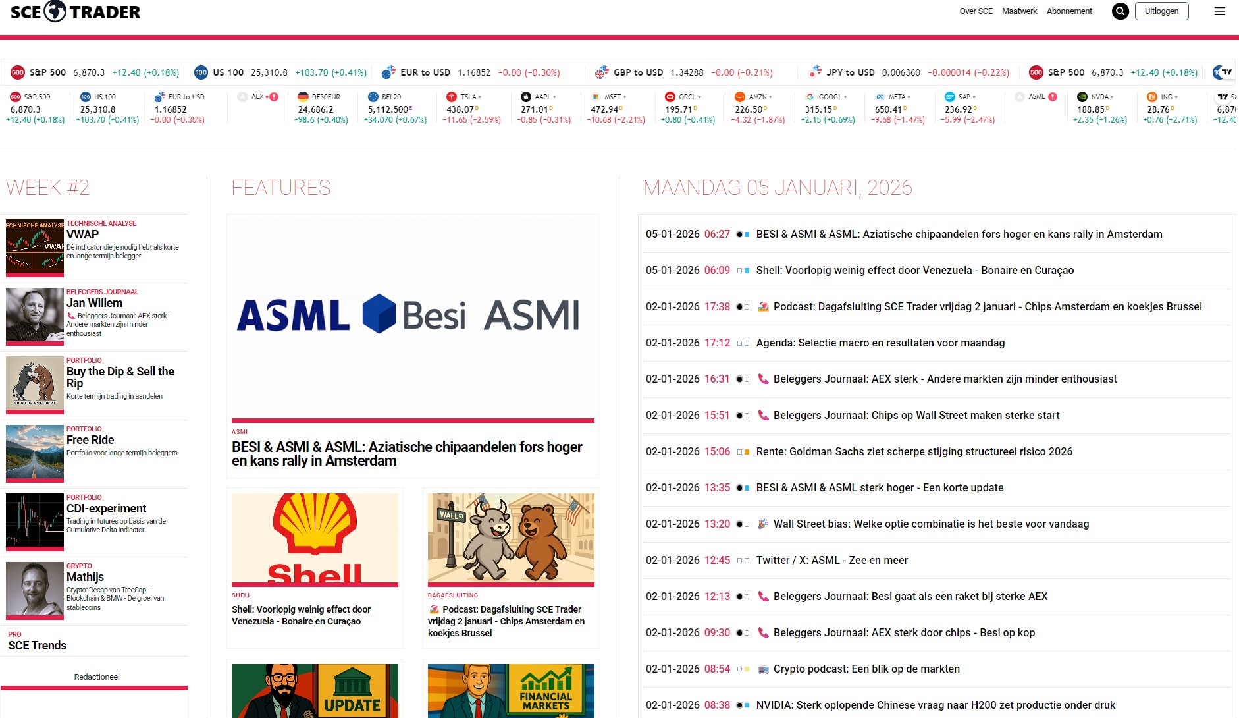1239x718 pixels.
Task: Open the Twitter / X: ASML - Zee en meer article
Action: coord(832,560)
